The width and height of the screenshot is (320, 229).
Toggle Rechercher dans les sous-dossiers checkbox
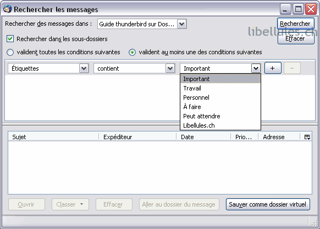click(10, 39)
